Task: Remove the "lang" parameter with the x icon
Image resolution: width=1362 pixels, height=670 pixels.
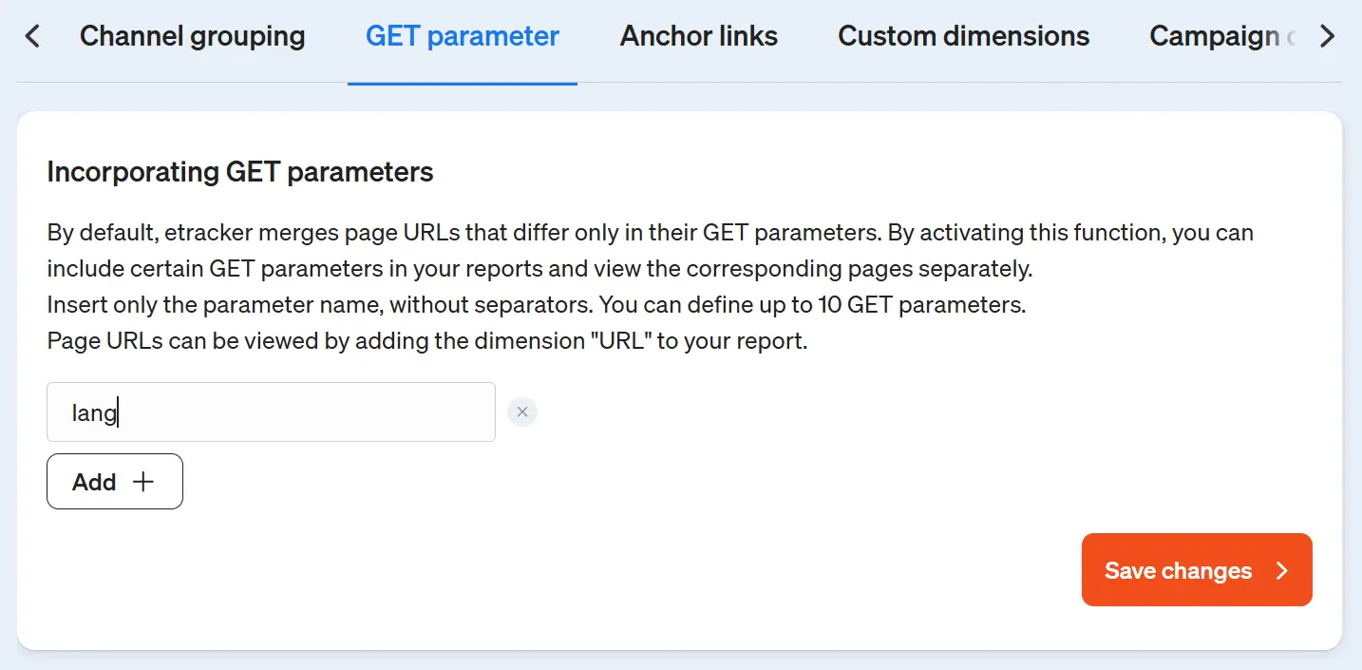Action: 522,412
